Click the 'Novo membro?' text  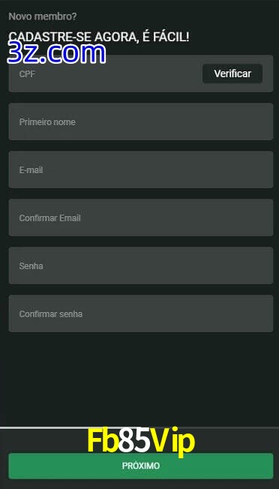[43, 16]
